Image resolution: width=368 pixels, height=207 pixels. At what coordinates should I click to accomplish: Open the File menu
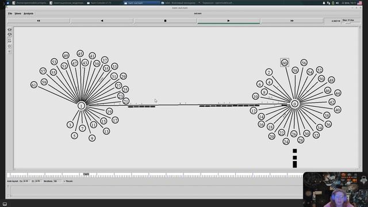10,14
